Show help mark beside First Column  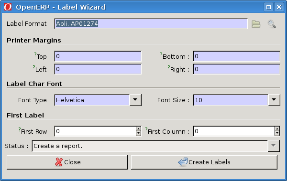pos(146,129)
